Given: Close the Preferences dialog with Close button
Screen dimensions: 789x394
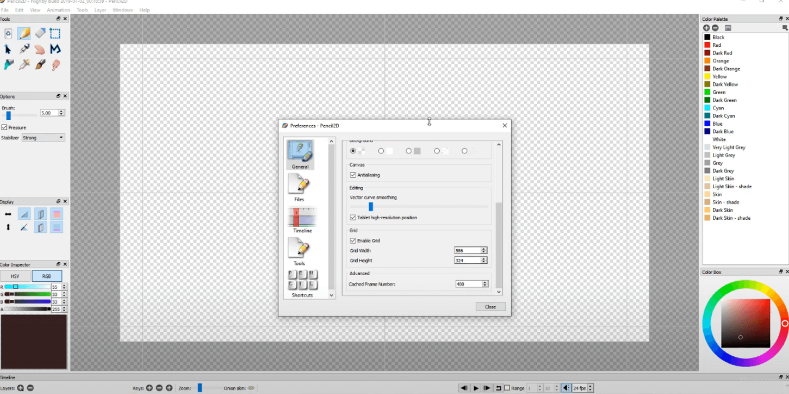Looking at the screenshot, I should tap(490, 307).
